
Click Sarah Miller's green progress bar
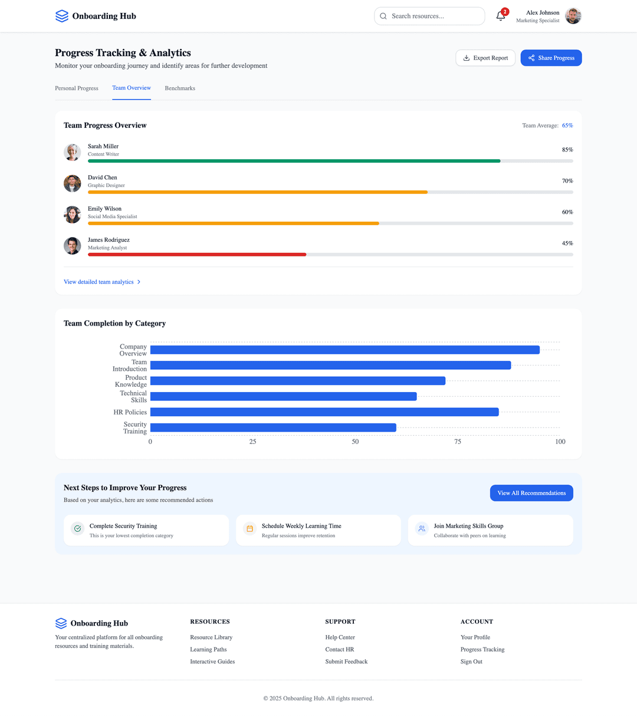[294, 161]
